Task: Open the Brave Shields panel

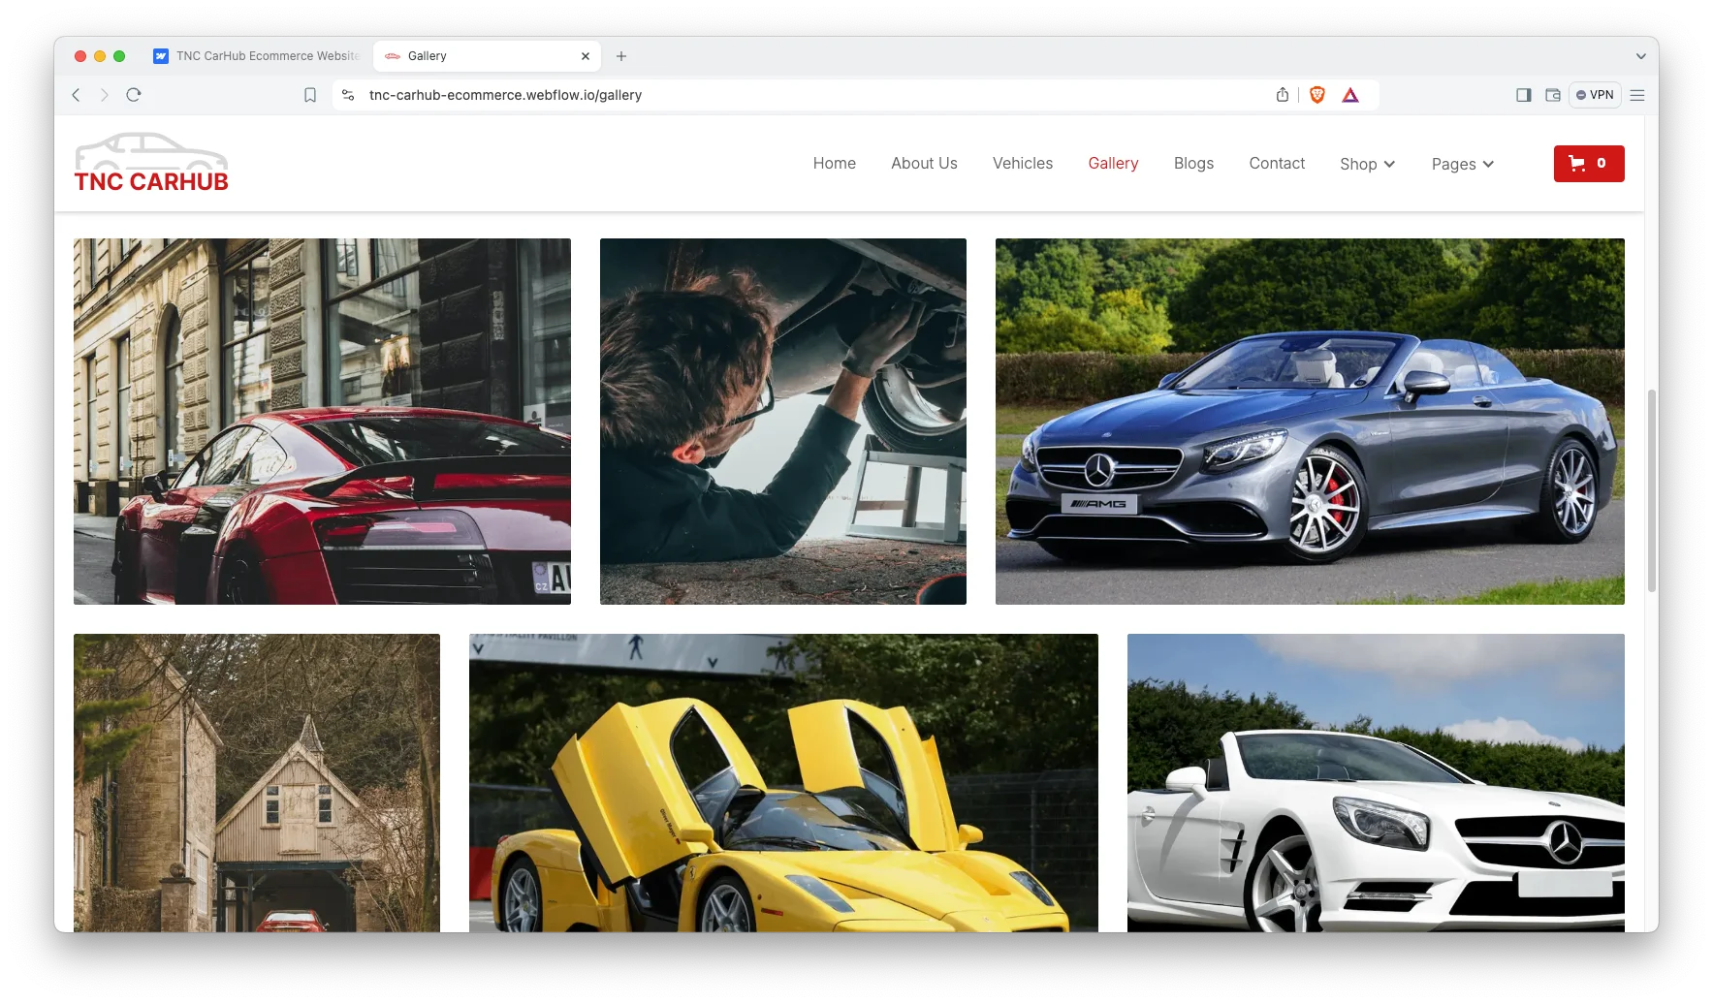Action: click(1316, 94)
